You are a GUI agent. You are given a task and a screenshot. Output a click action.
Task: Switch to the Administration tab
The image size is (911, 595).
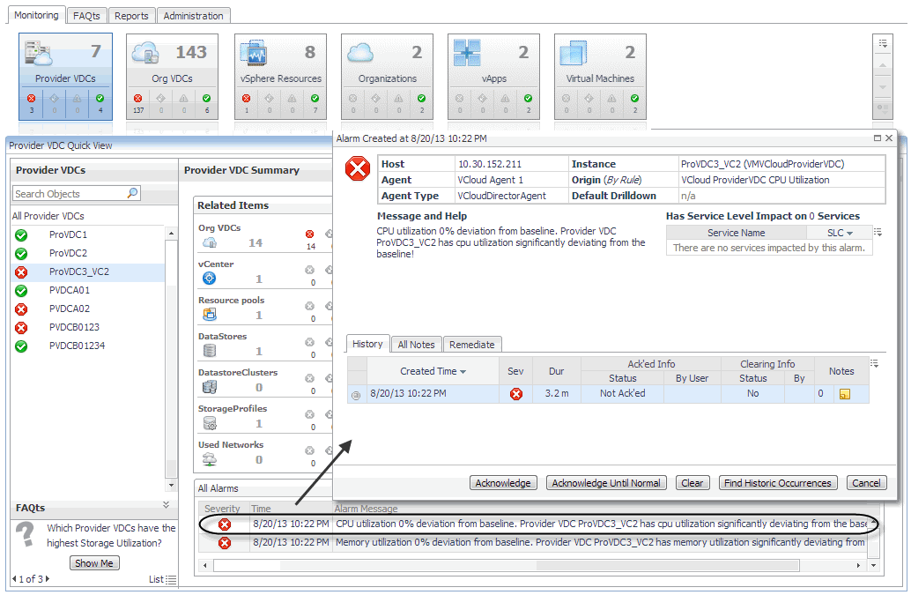pos(193,16)
